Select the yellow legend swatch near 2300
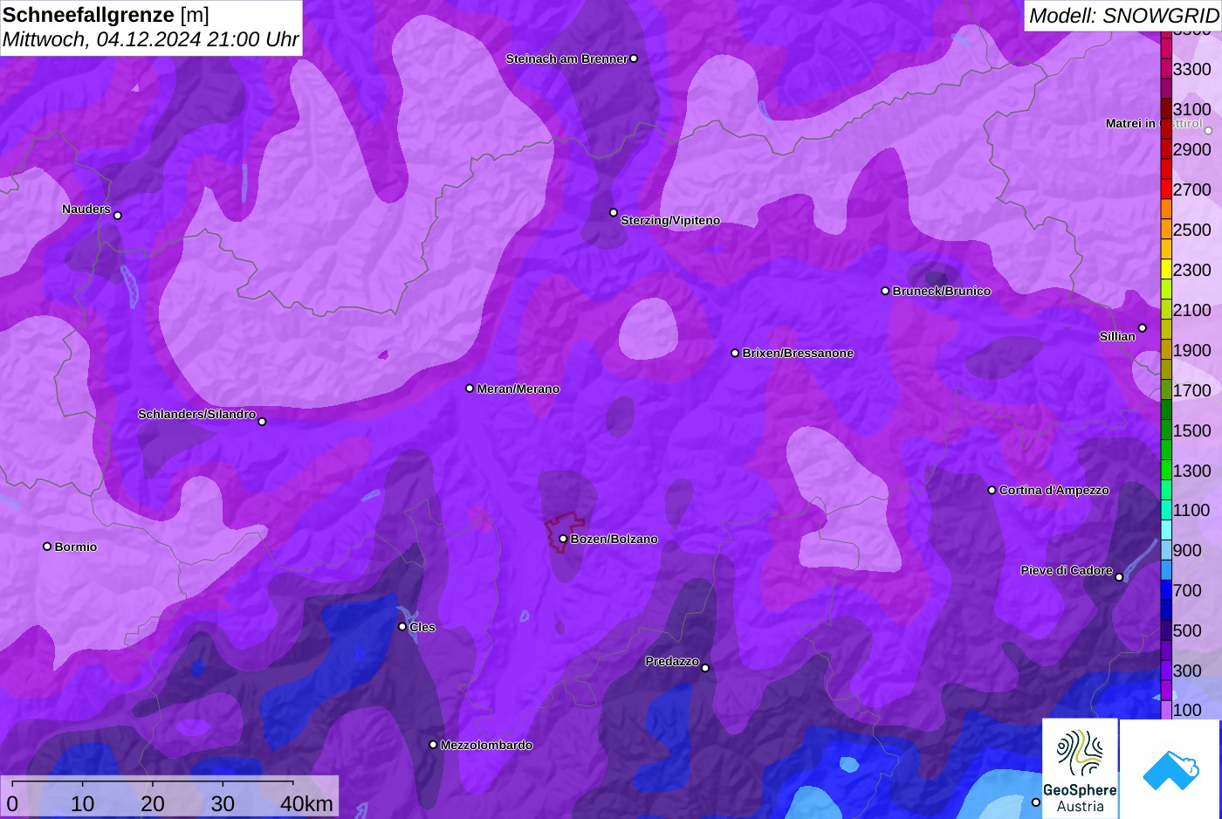This screenshot has height=819, width=1222. pos(1166,269)
